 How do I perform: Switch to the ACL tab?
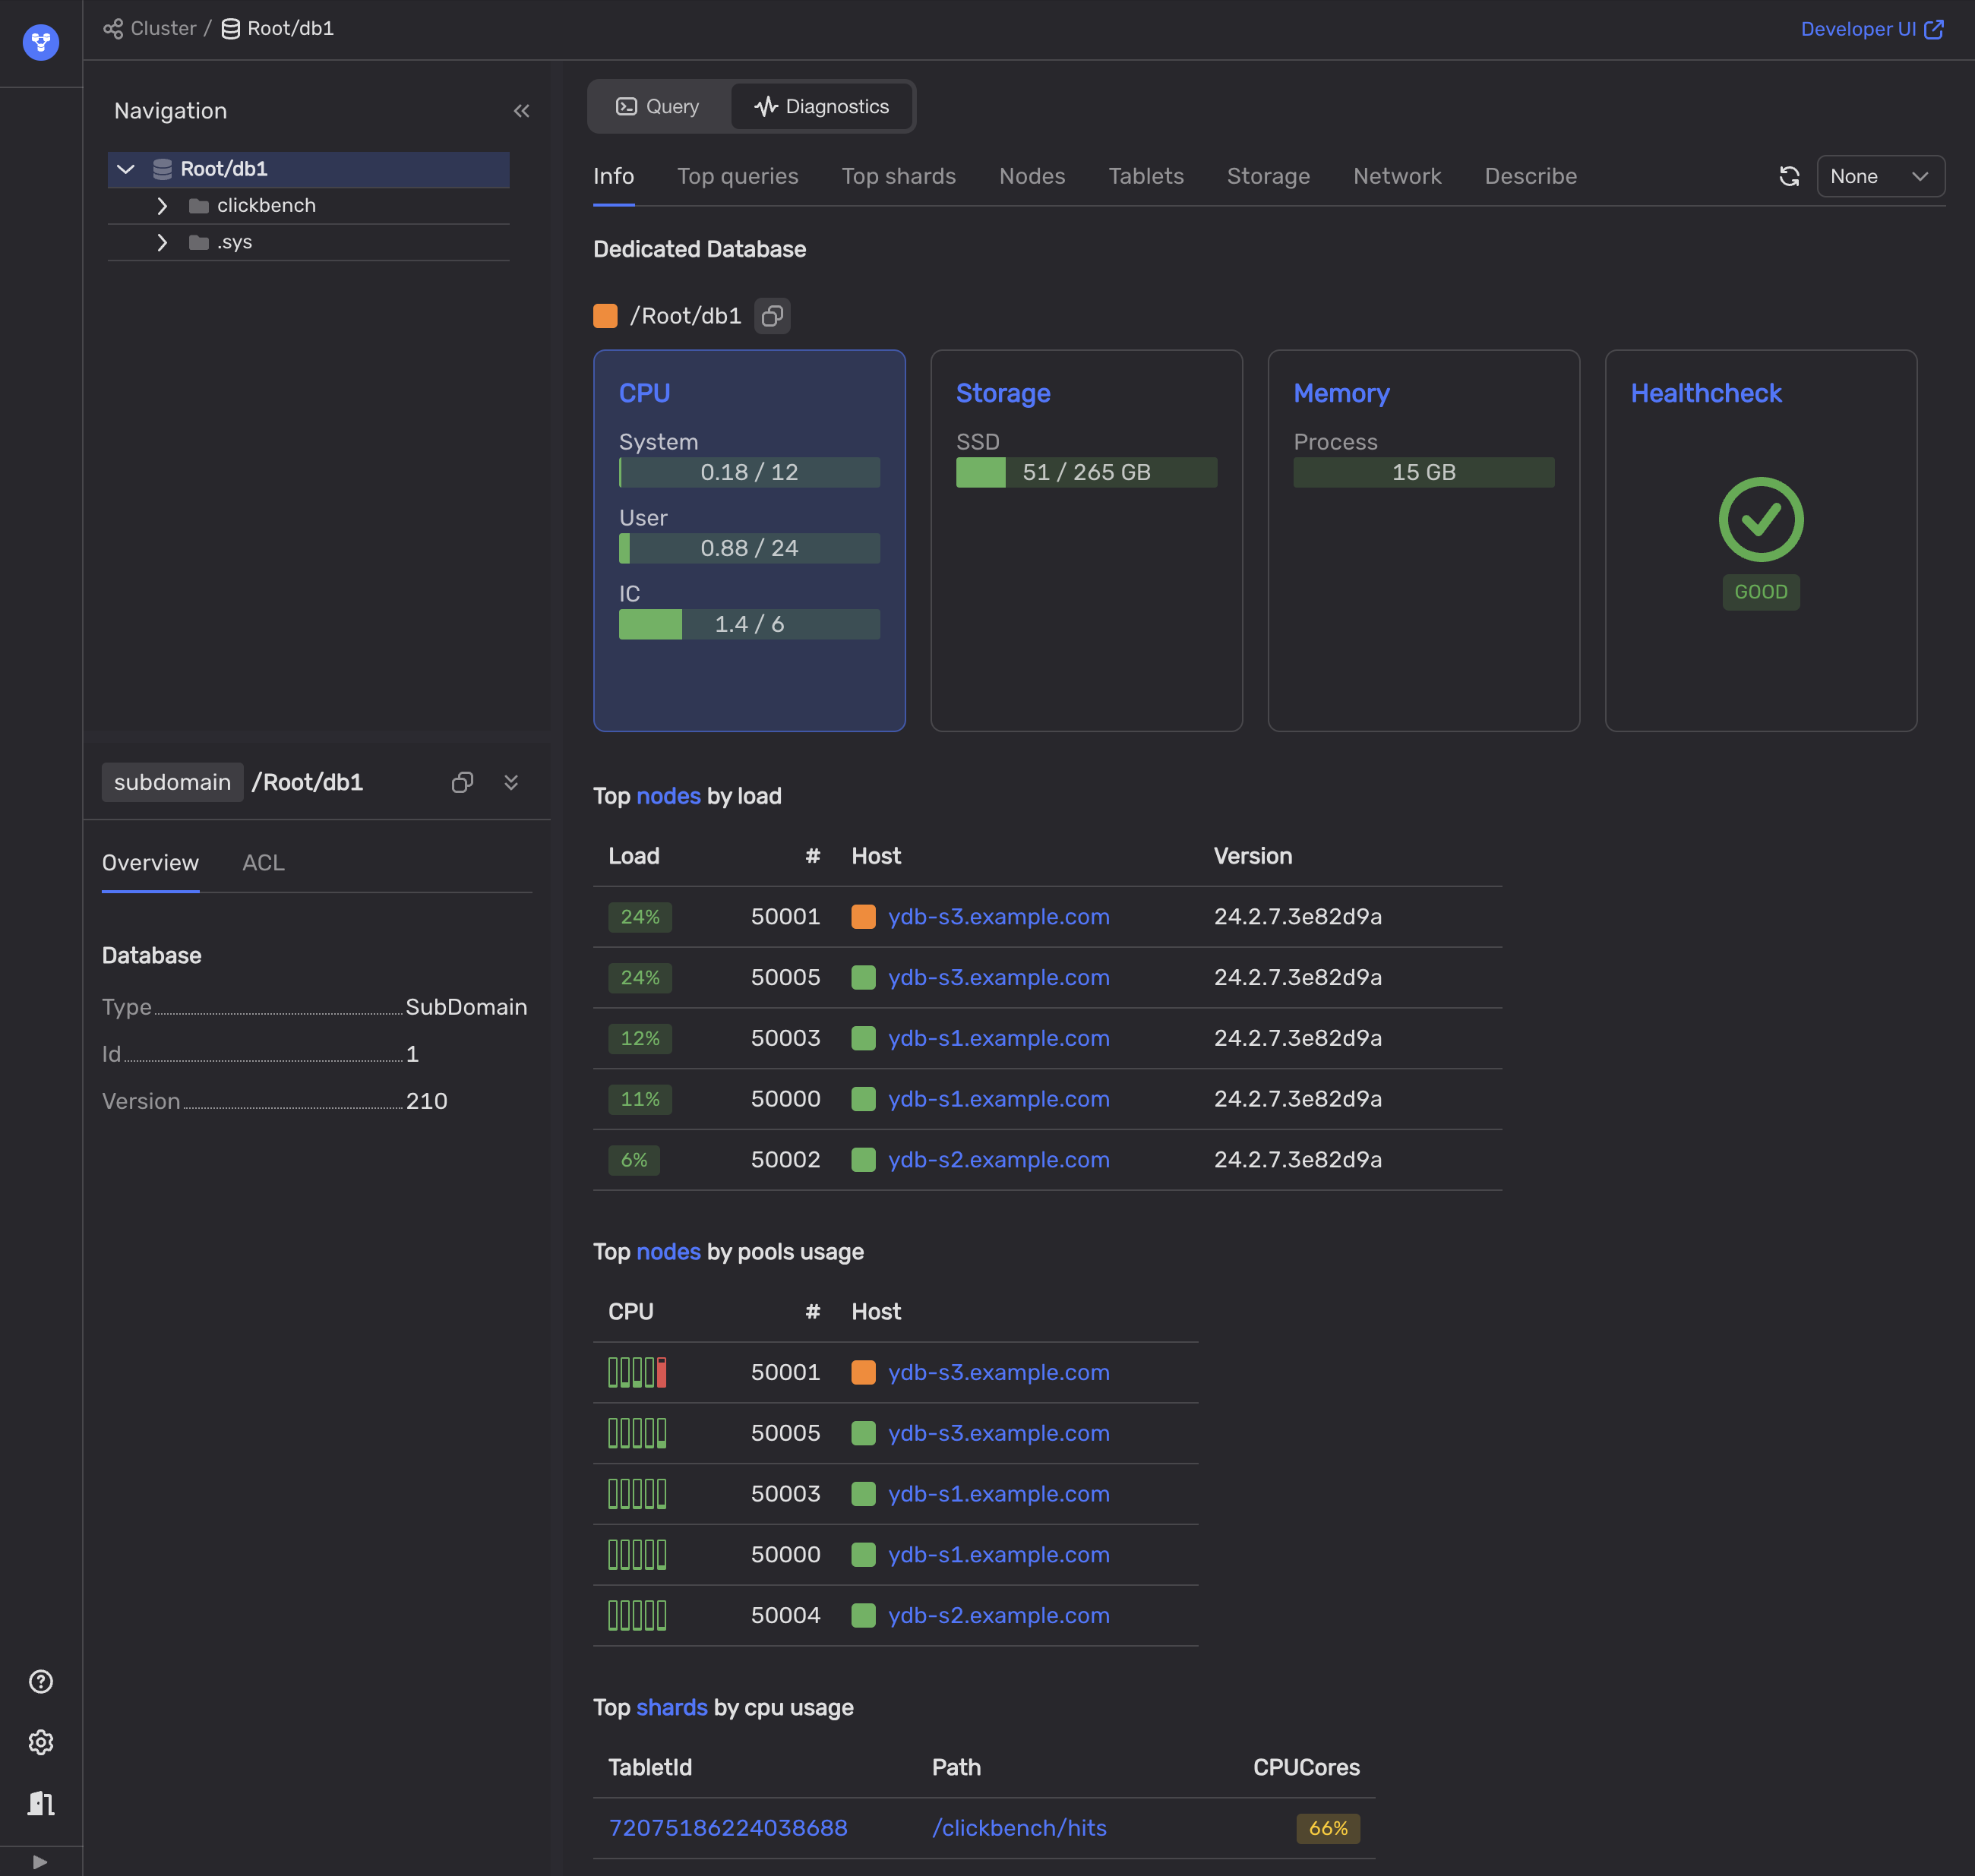[x=263, y=862]
